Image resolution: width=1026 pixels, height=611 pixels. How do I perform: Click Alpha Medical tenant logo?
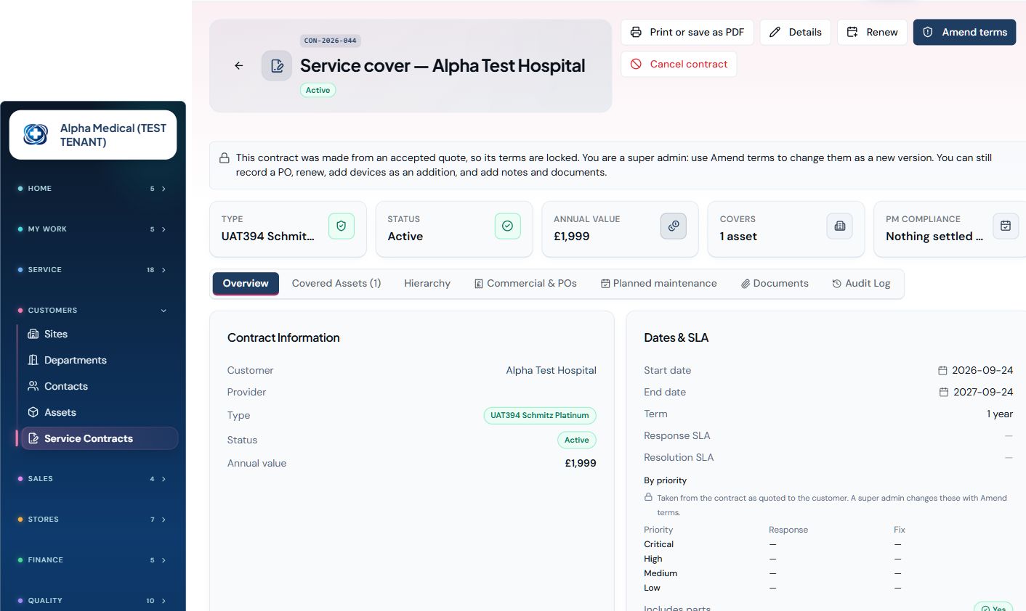[x=36, y=134]
